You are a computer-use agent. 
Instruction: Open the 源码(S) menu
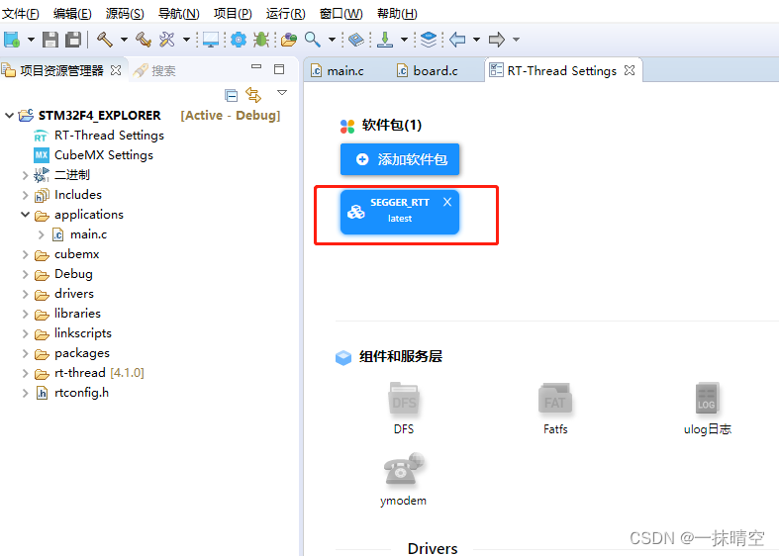pos(125,14)
